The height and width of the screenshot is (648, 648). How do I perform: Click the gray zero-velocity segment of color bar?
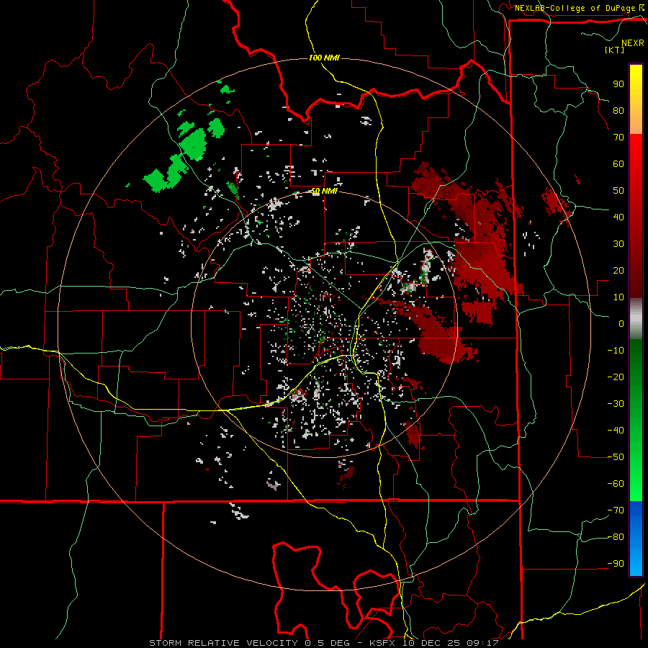pyautogui.click(x=636, y=319)
